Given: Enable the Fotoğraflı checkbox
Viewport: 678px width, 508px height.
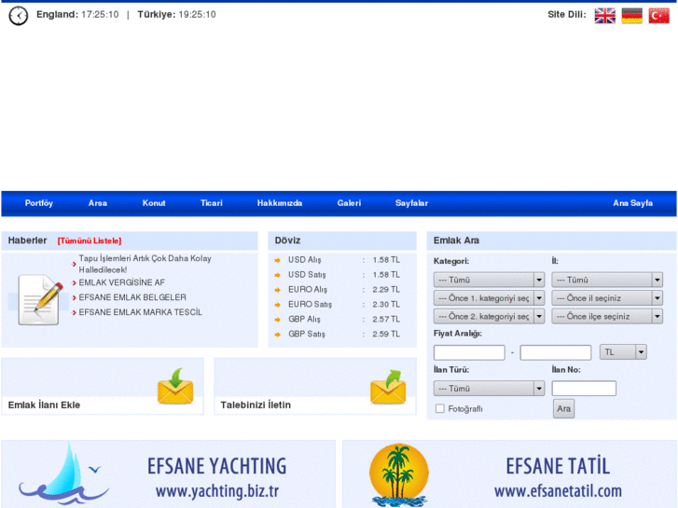Looking at the screenshot, I should coord(440,408).
